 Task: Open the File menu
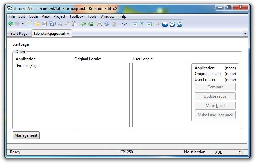(x=12, y=16)
